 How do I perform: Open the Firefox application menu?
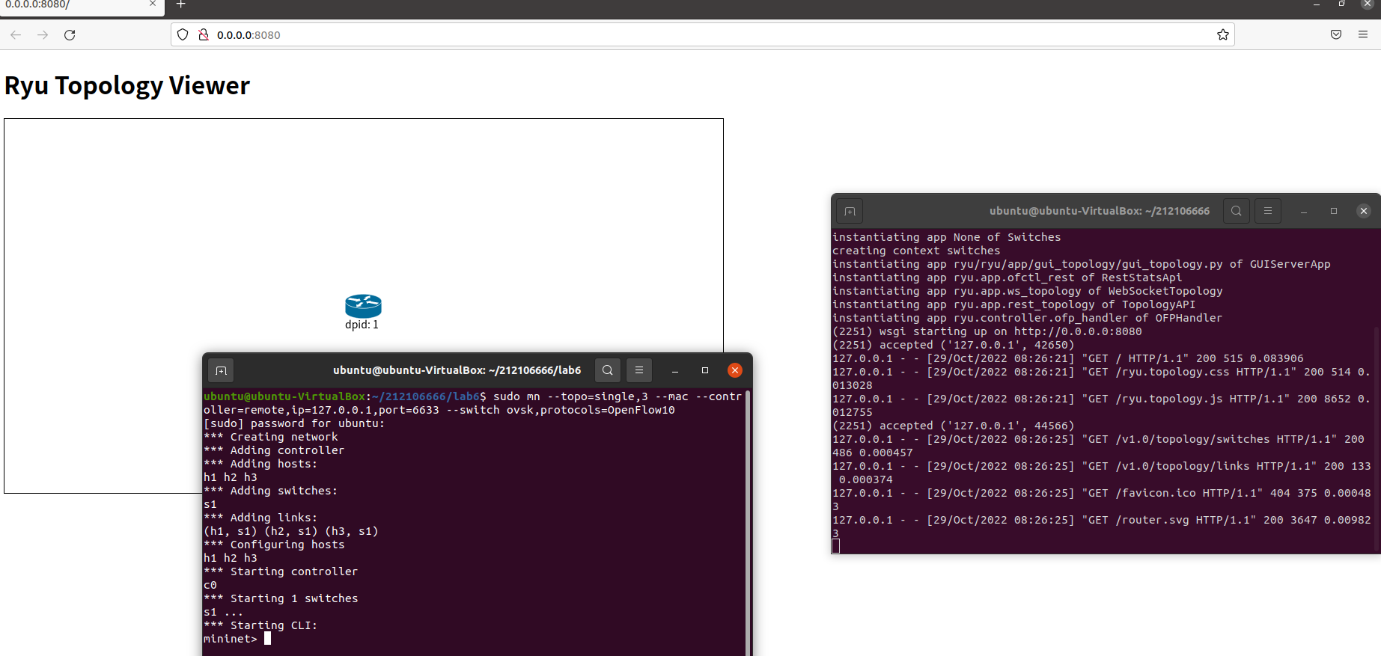click(x=1363, y=35)
